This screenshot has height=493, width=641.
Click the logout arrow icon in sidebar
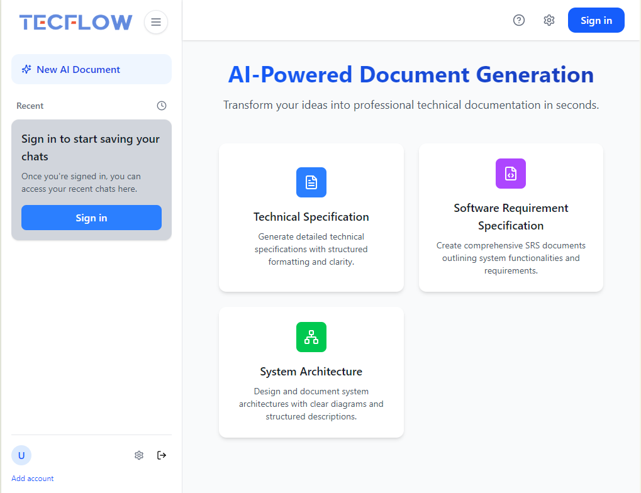coord(162,455)
